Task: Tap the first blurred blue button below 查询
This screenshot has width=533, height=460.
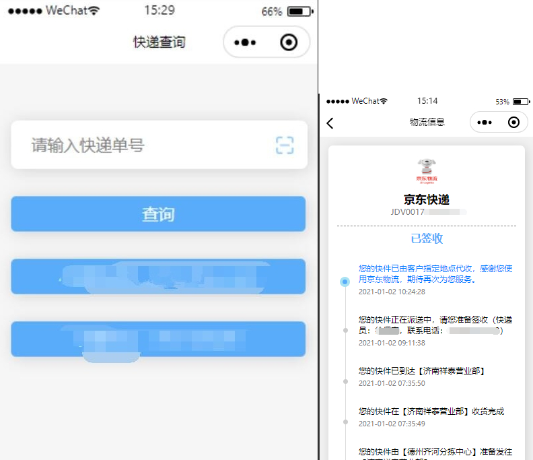Action: (x=158, y=277)
